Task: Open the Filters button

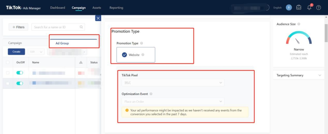Action: [19, 27]
